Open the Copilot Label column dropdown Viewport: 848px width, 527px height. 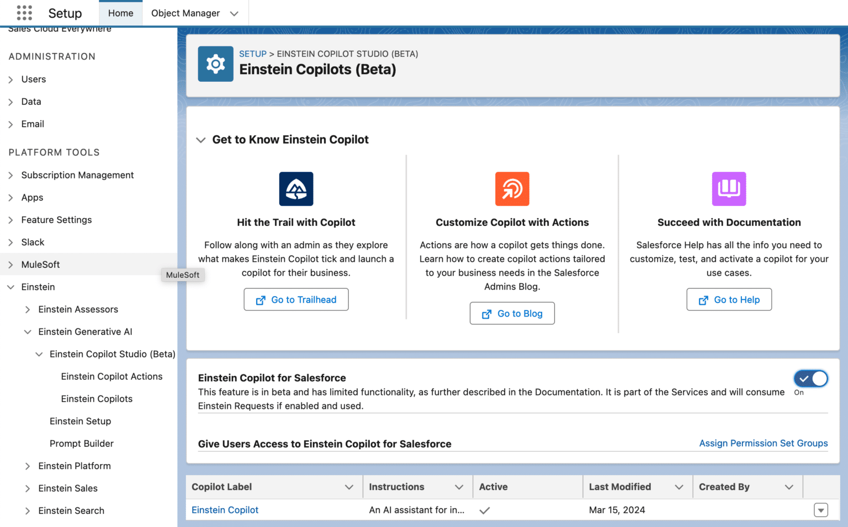349,487
